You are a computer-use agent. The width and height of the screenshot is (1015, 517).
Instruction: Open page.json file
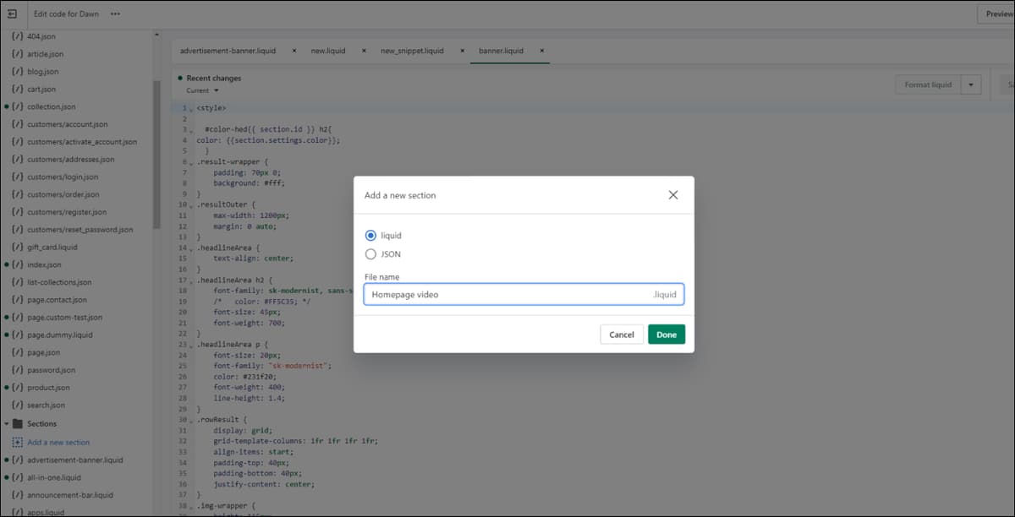tap(43, 352)
